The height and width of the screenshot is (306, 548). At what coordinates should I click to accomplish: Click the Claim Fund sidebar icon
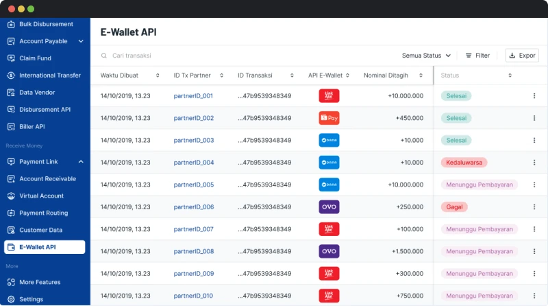tap(11, 58)
